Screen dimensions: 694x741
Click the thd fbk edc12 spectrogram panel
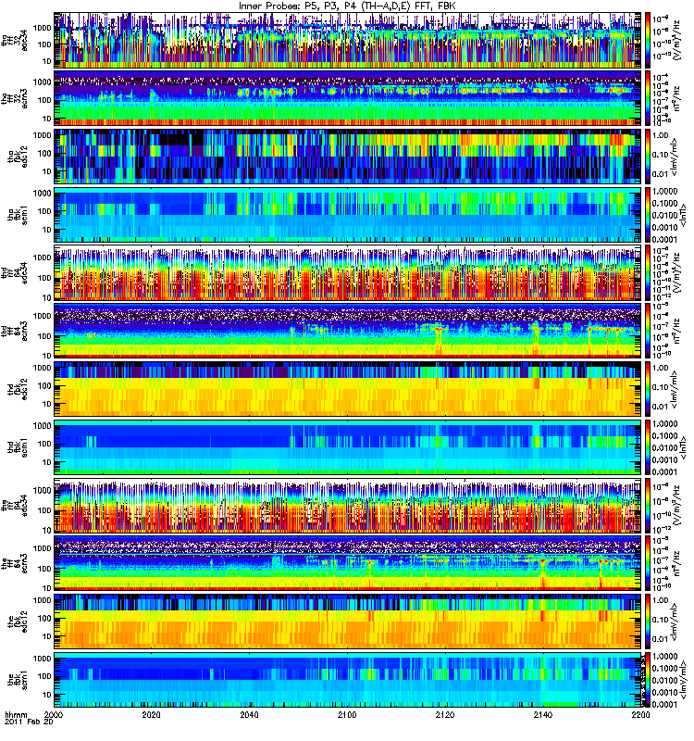pos(348,389)
